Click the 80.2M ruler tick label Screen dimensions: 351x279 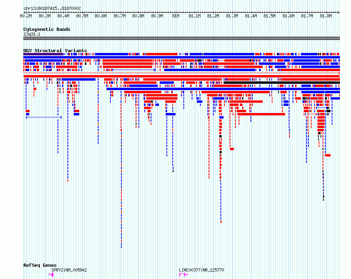point(26,16)
